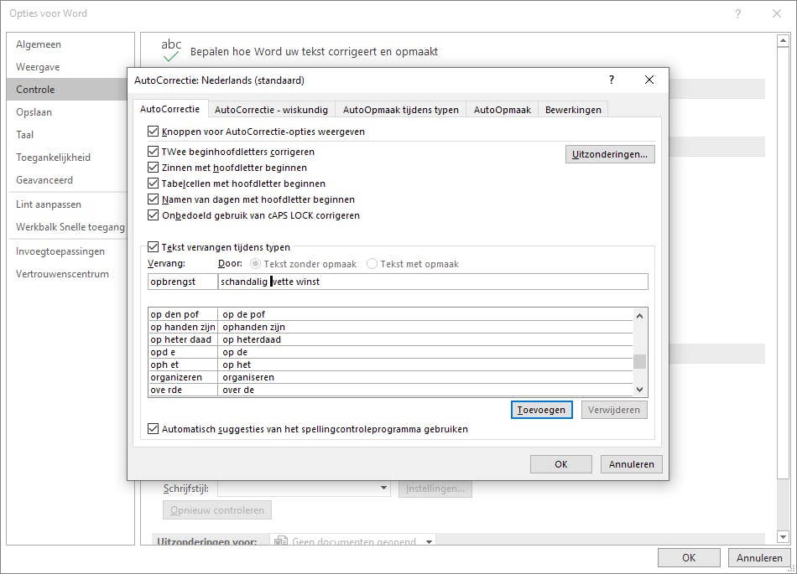797x574 pixels.
Task: Close the Opties voor Word window
Action: (x=777, y=13)
